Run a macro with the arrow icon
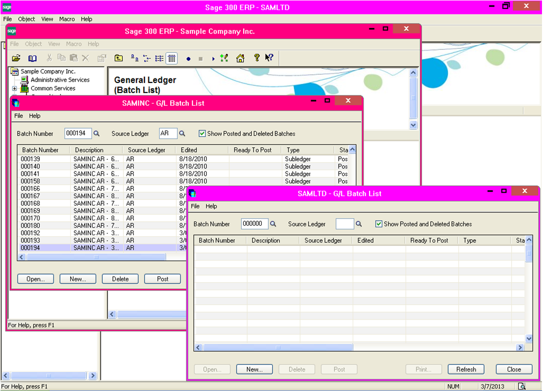The height and width of the screenshot is (391, 543). (213, 59)
